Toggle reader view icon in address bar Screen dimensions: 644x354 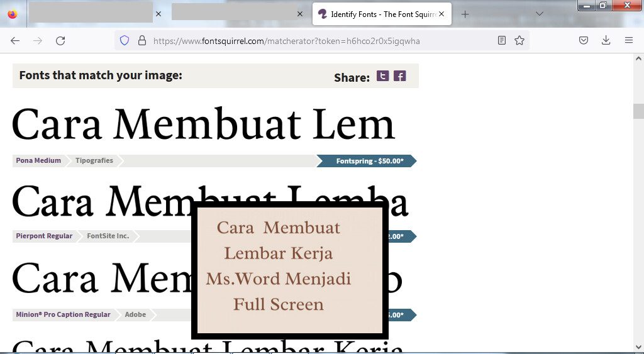point(501,40)
